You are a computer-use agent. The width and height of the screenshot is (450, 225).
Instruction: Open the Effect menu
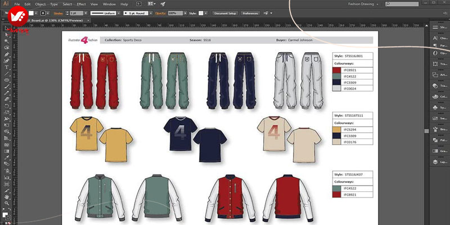81,4
